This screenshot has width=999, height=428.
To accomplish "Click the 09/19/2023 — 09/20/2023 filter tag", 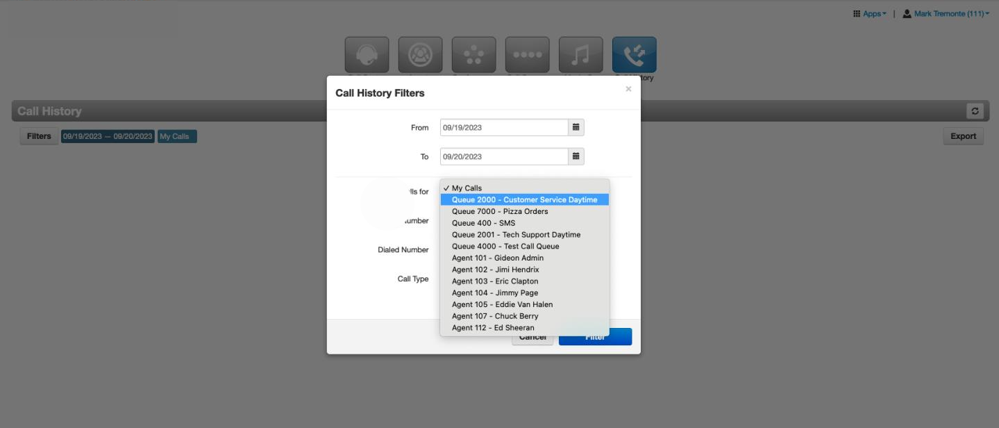I will click(108, 136).
